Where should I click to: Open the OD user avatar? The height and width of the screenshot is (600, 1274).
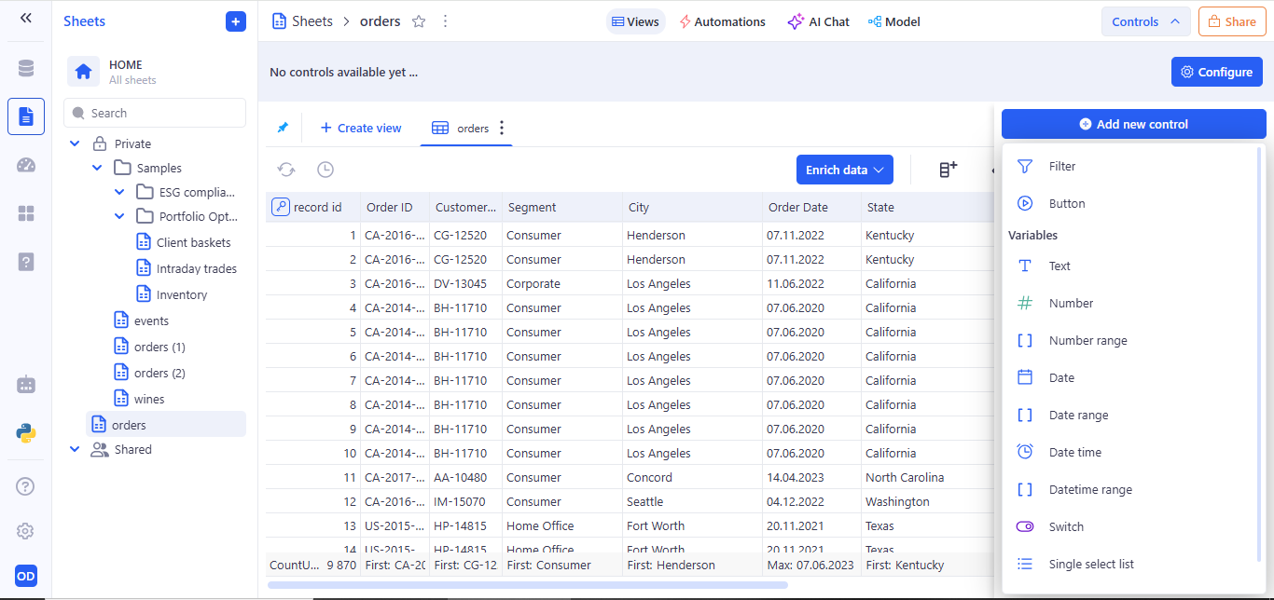(x=26, y=576)
